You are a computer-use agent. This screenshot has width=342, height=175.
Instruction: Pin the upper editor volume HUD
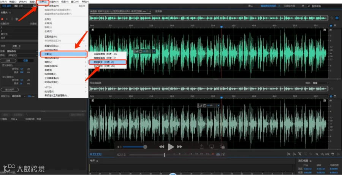coord(154,51)
